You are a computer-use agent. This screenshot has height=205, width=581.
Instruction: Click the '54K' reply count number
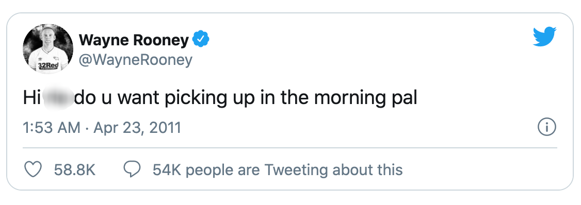coord(167,170)
